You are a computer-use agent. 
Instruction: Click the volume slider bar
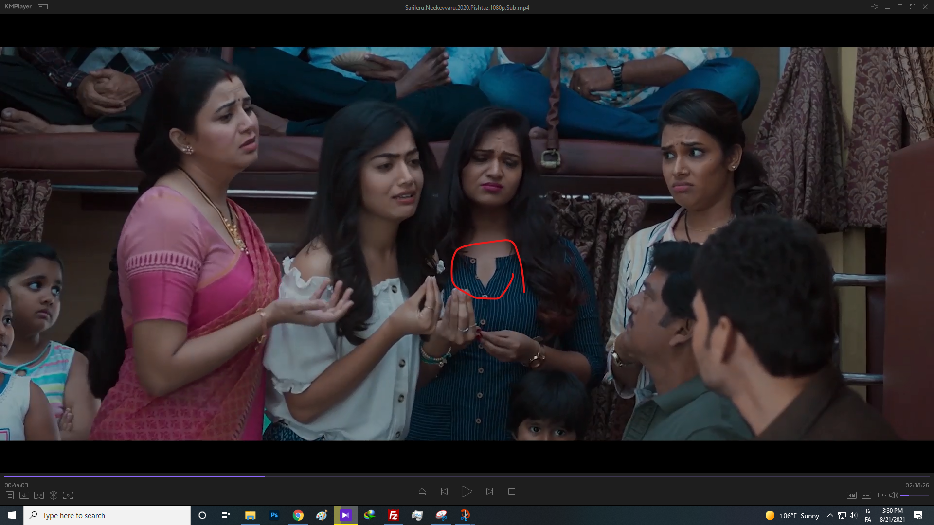click(915, 495)
